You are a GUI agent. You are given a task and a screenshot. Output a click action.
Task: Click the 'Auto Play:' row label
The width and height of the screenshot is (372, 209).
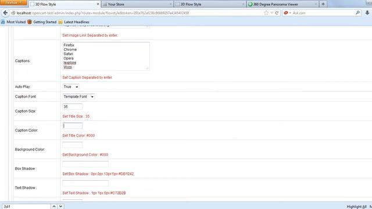click(23, 87)
